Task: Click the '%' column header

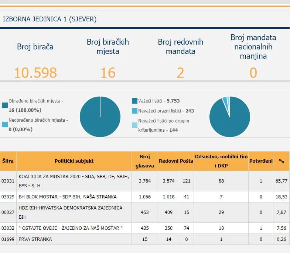Action: (281, 161)
